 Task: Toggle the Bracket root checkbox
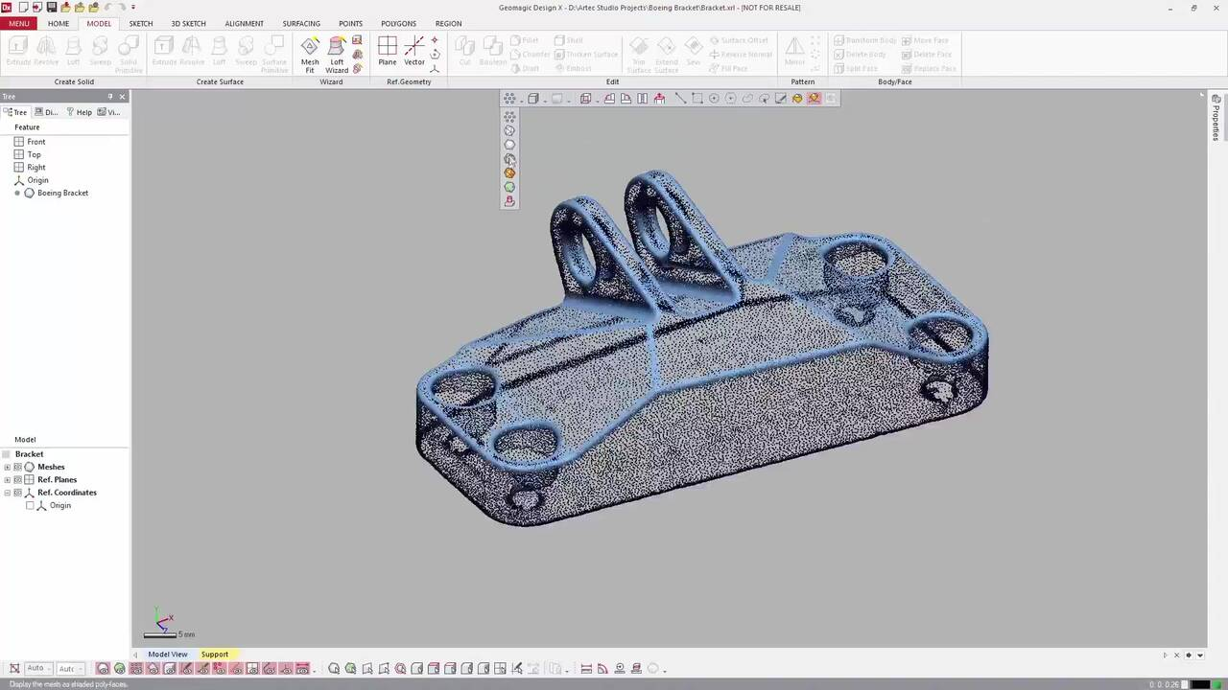(7, 454)
